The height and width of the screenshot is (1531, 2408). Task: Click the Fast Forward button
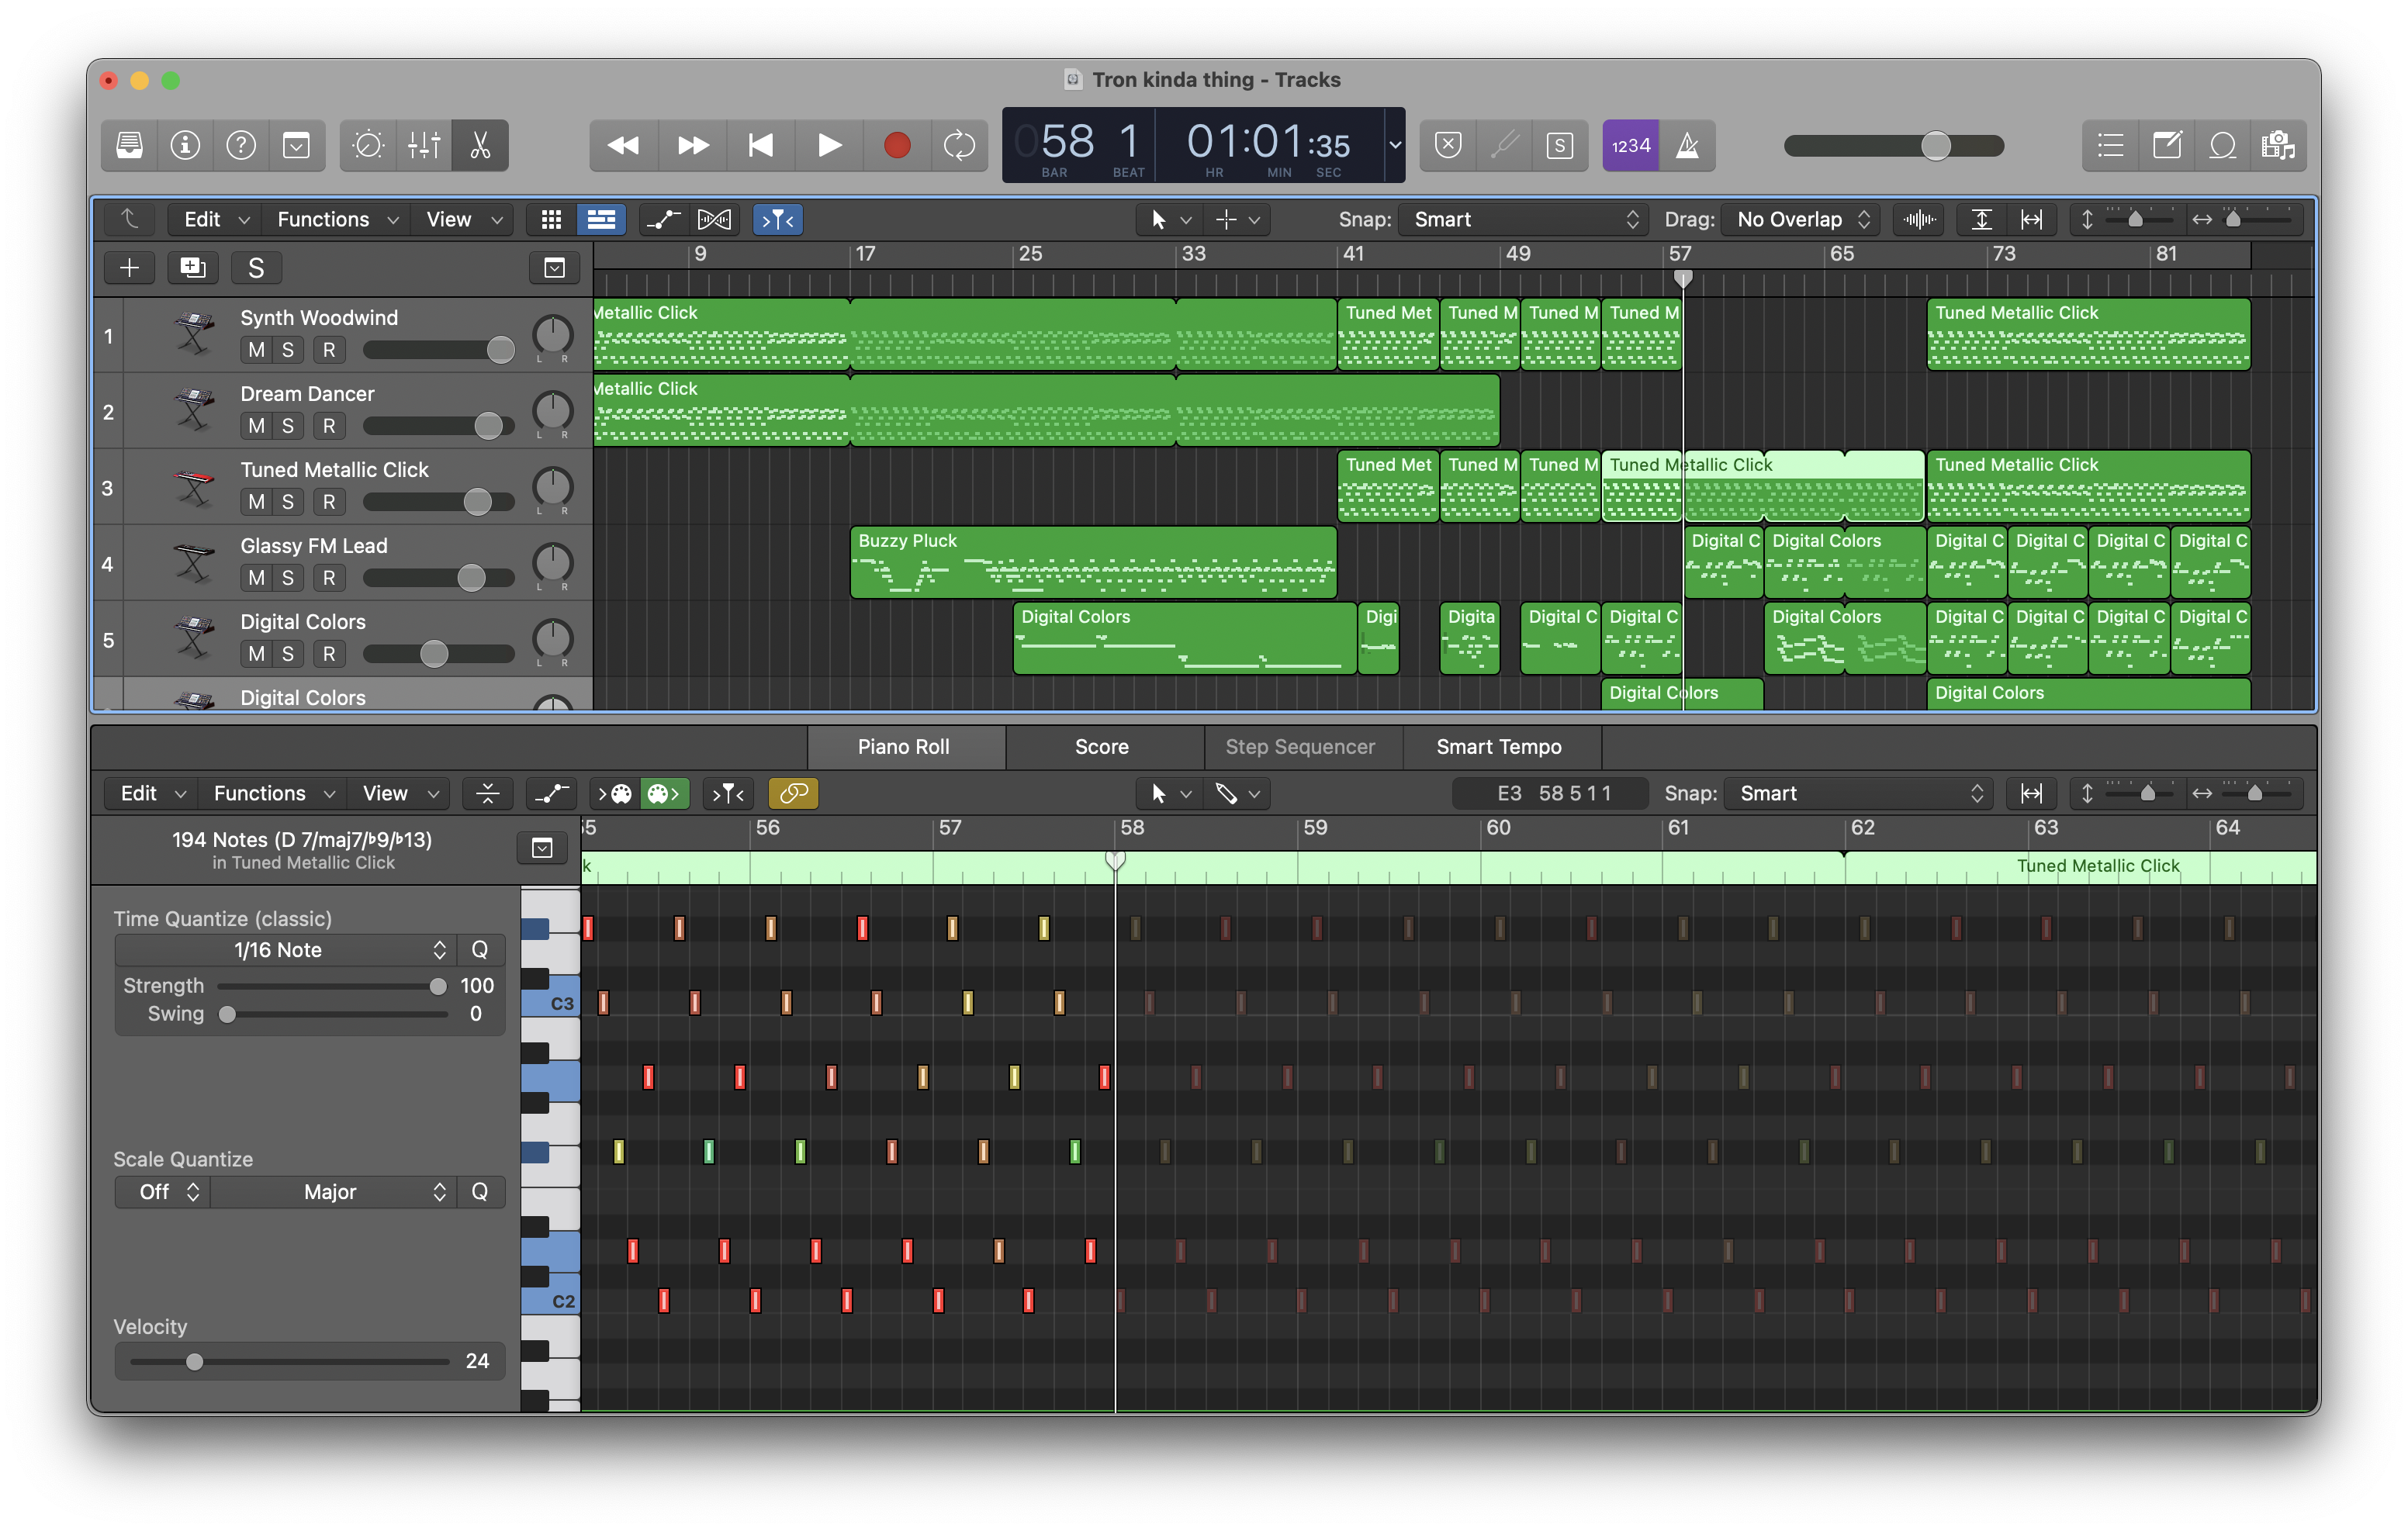click(x=693, y=146)
